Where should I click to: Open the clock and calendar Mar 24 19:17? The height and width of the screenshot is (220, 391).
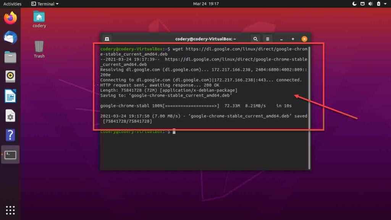[x=206, y=4]
